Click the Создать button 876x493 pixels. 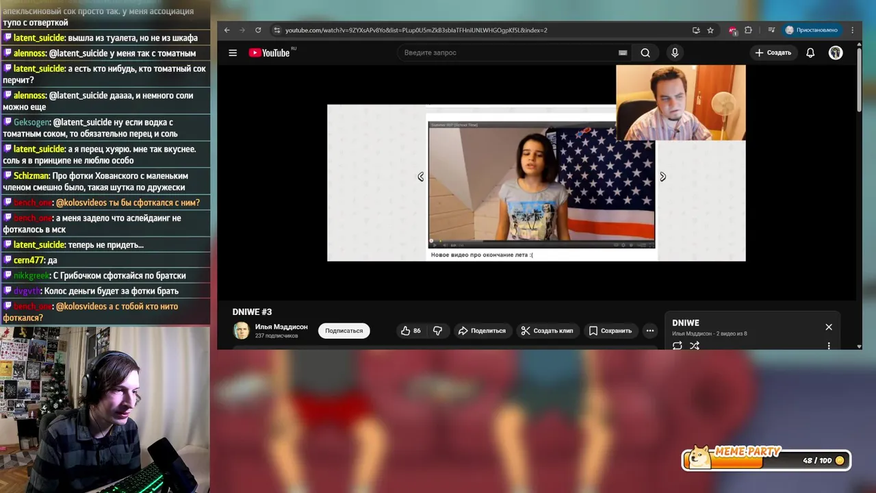coord(773,53)
